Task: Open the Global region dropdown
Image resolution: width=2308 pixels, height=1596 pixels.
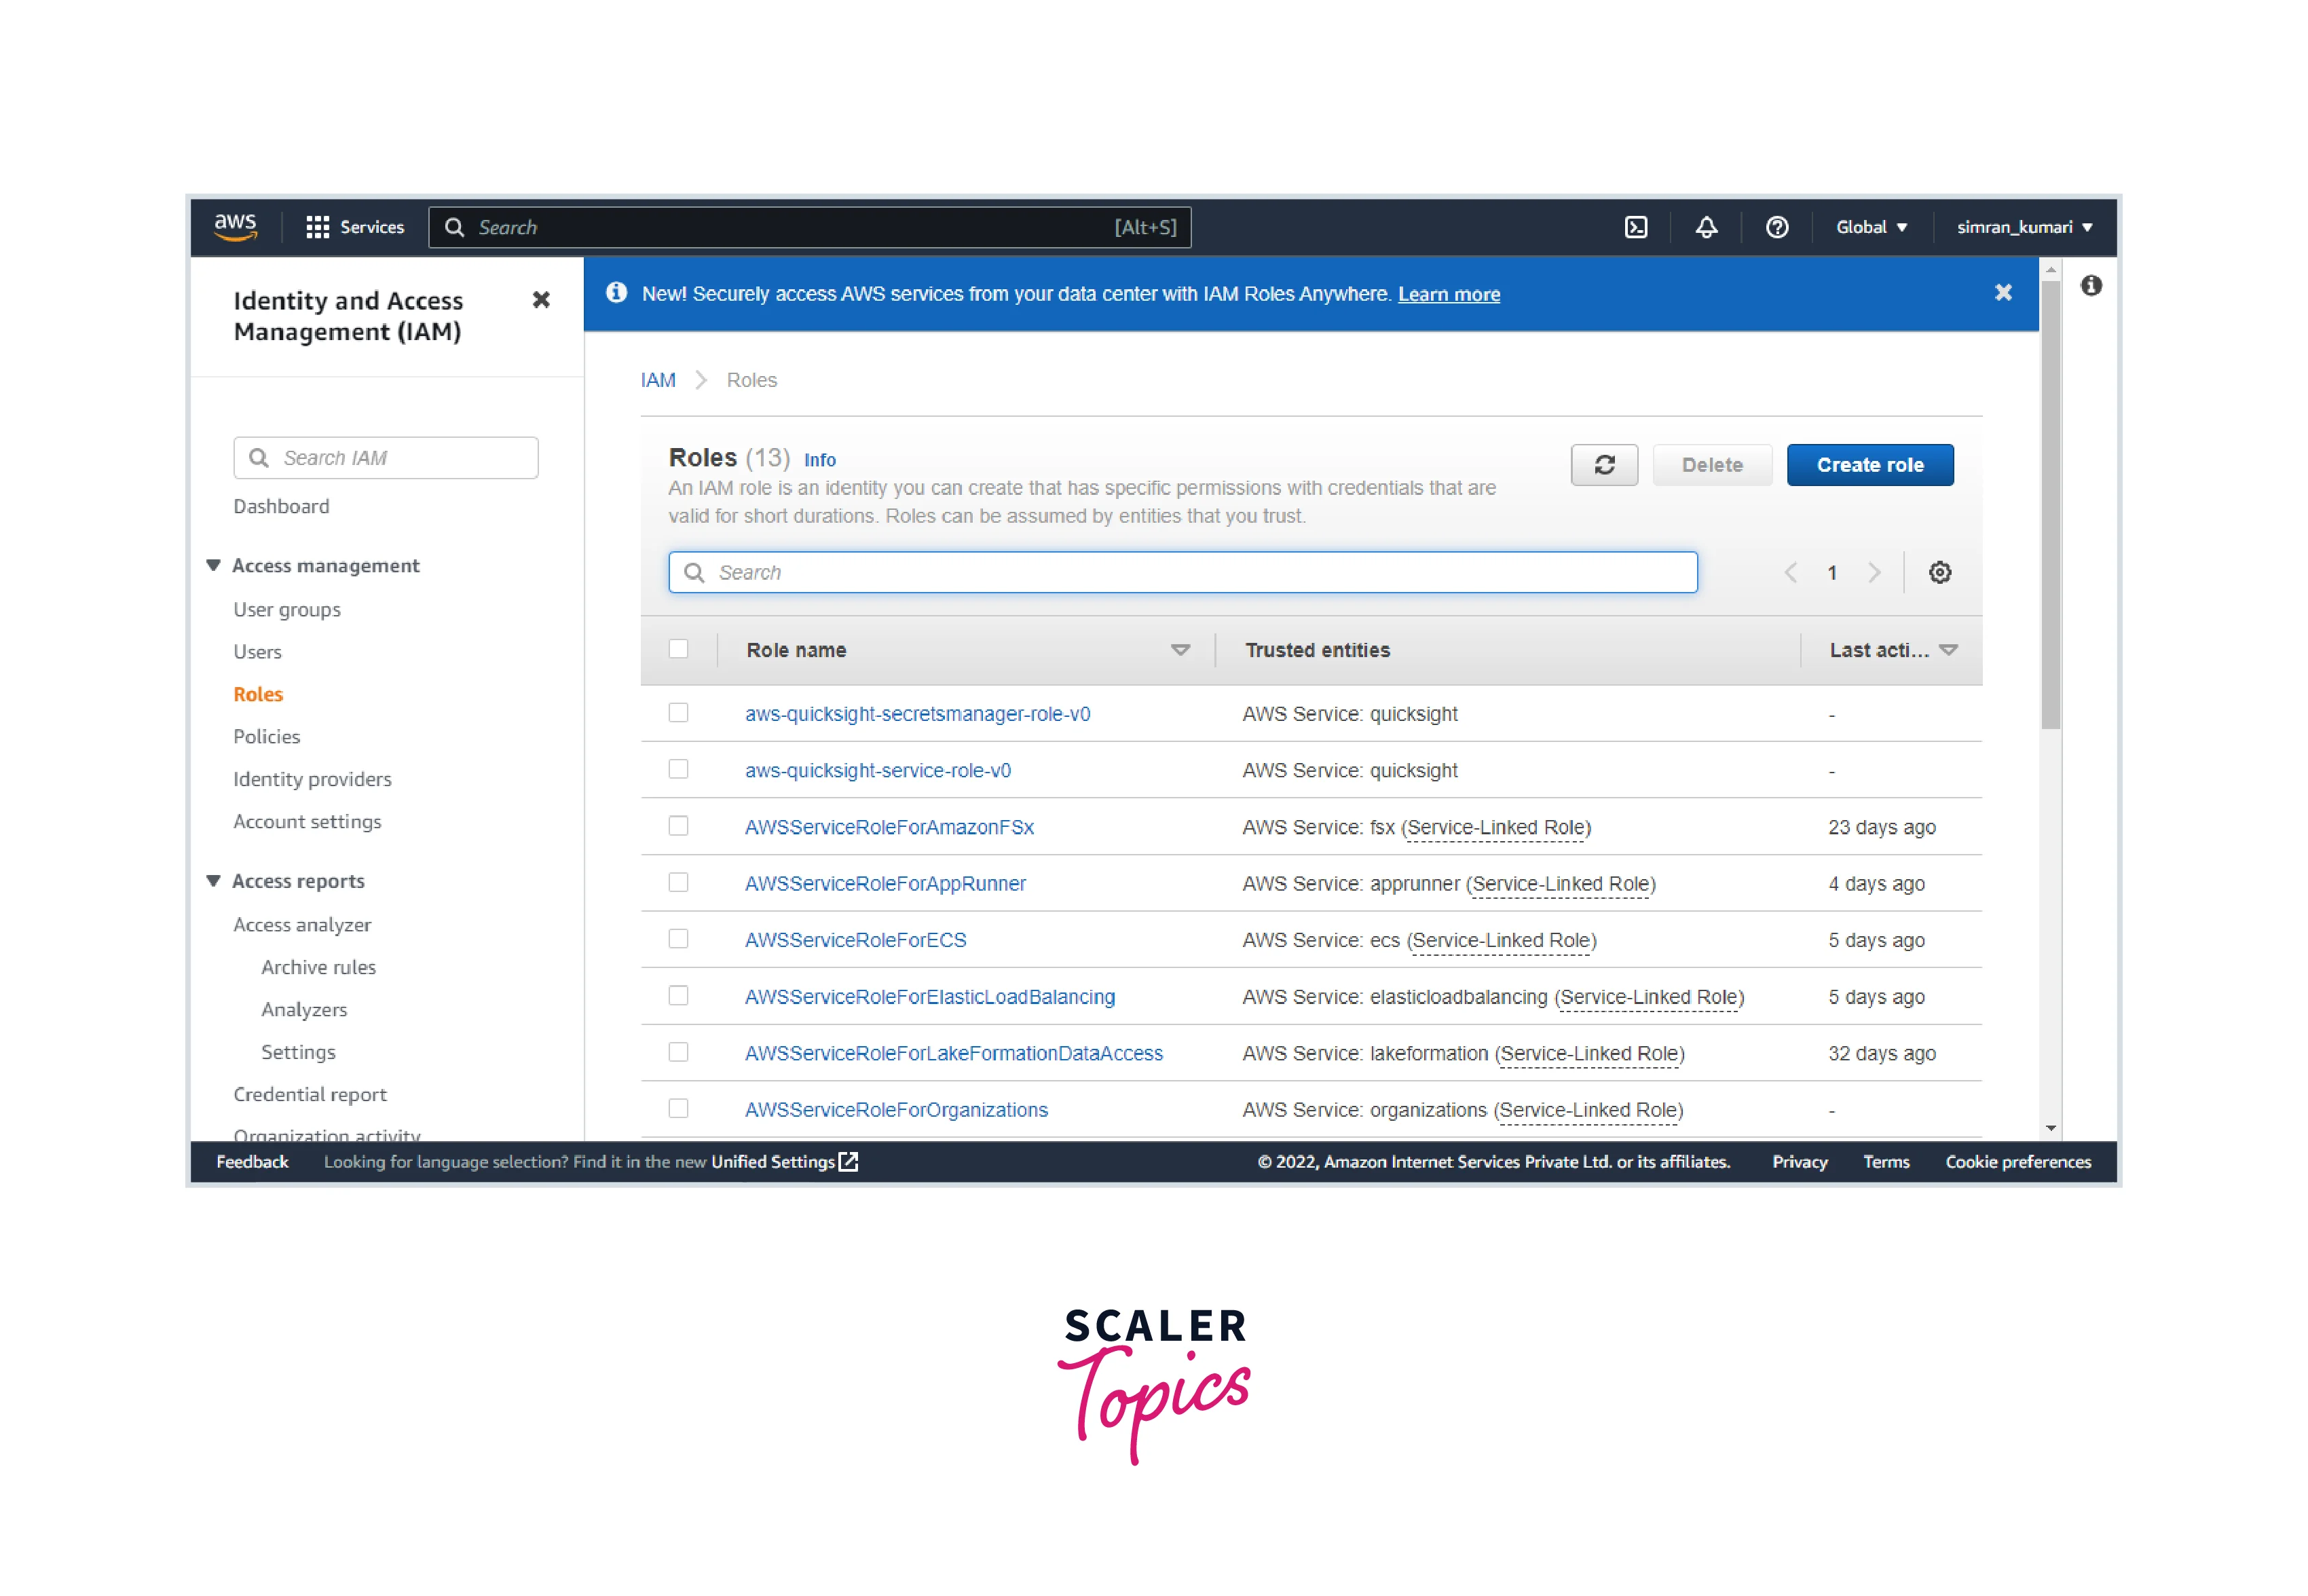Action: click(x=1871, y=227)
